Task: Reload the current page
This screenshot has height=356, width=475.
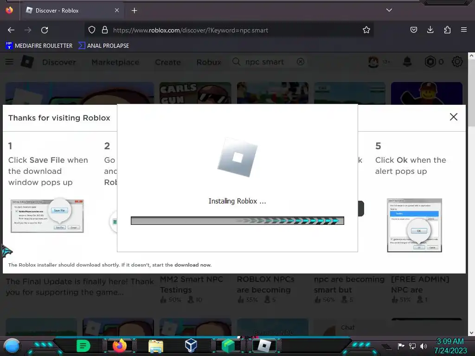Action: 45,30
